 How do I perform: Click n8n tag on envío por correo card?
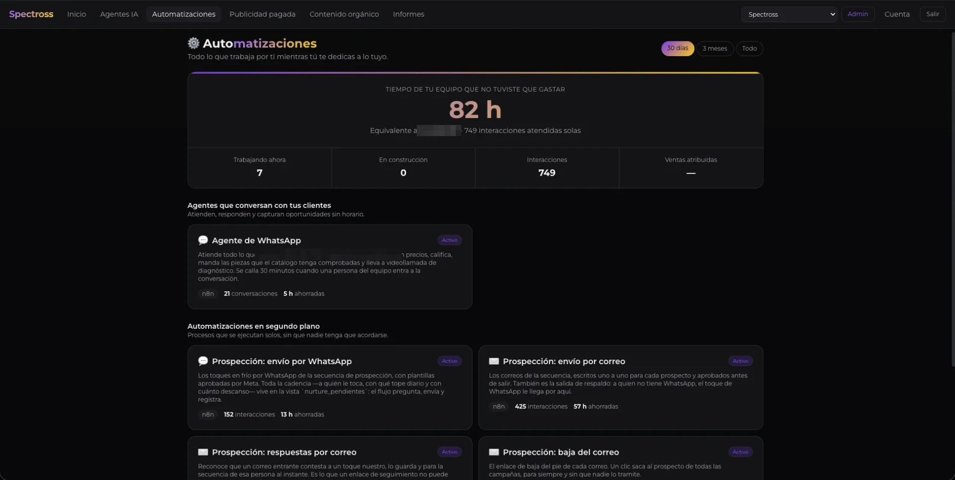(499, 407)
